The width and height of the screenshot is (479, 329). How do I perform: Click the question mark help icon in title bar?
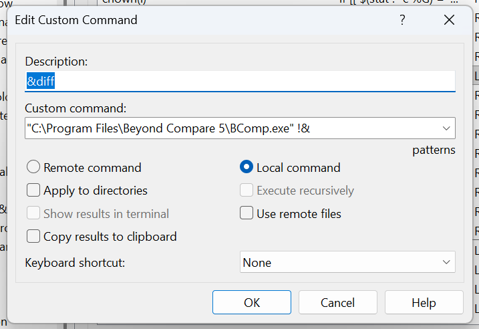point(402,20)
